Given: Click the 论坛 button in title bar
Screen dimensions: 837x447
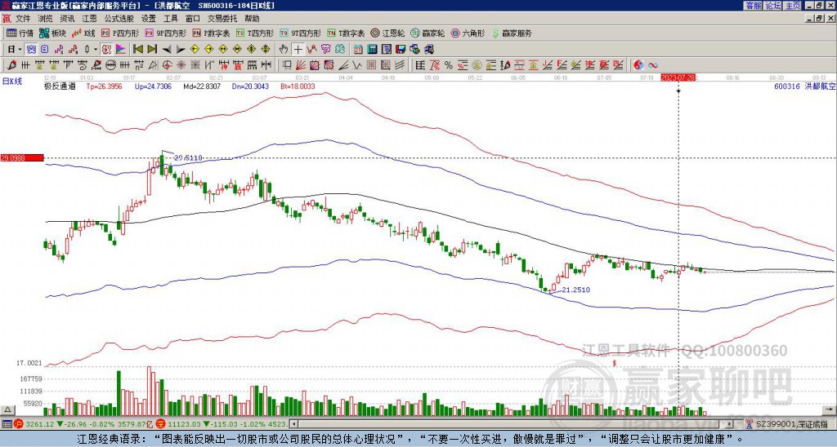Looking at the screenshot, I should pos(773,6).
